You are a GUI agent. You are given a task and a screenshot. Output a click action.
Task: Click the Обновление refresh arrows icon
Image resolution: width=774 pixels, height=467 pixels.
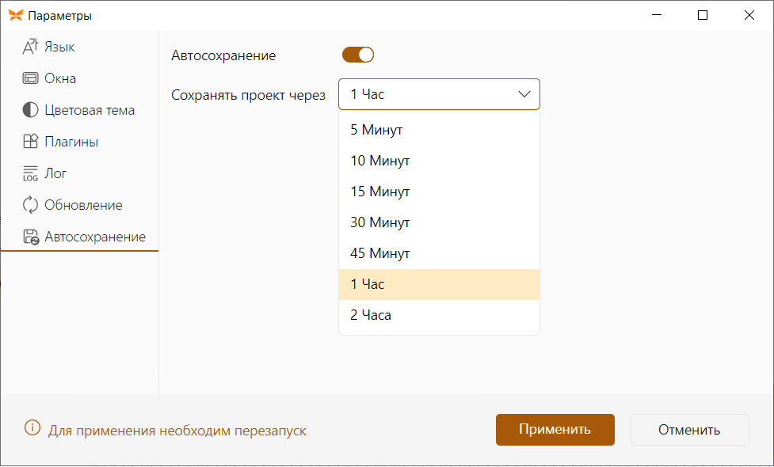(x=30, y=205)
